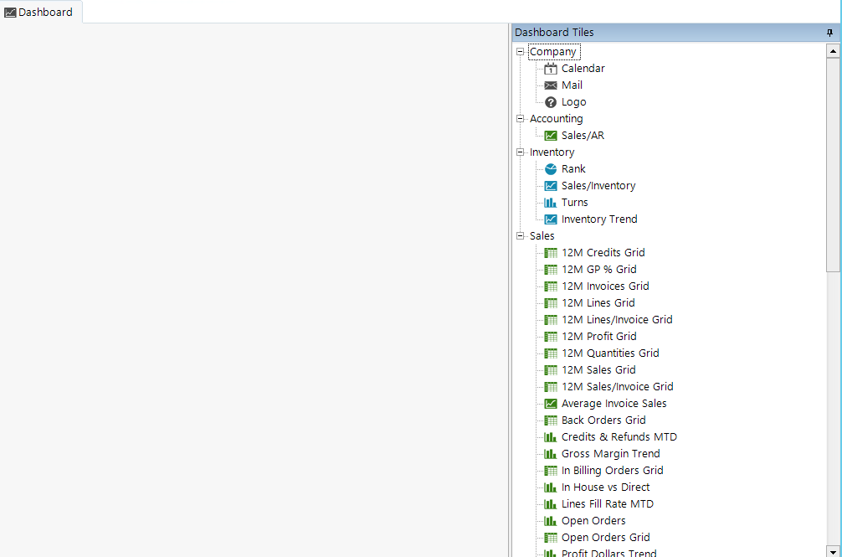This screenshot has height=557, width=842.
Task: Click the Logo question mark icon
Action: click(550, 102)
